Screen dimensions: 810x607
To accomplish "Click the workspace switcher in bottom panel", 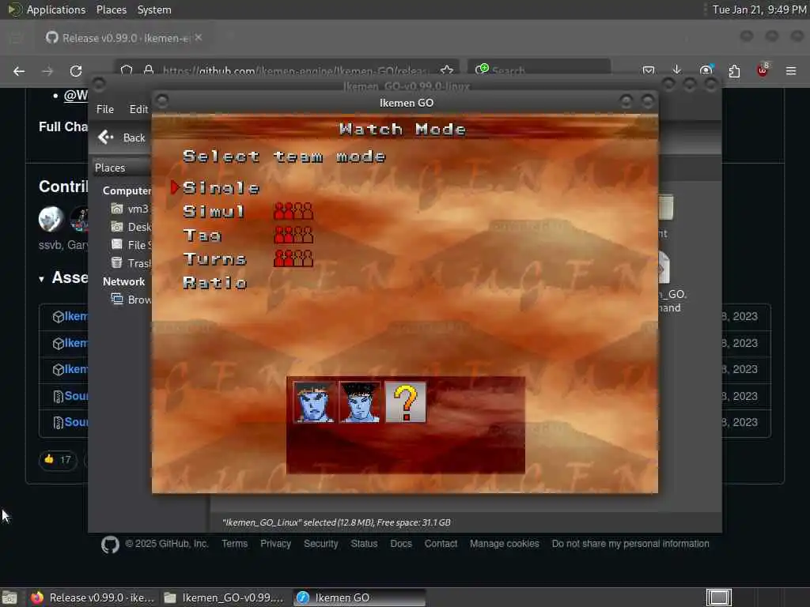I will pyautogui.click(x=718, y=598).
